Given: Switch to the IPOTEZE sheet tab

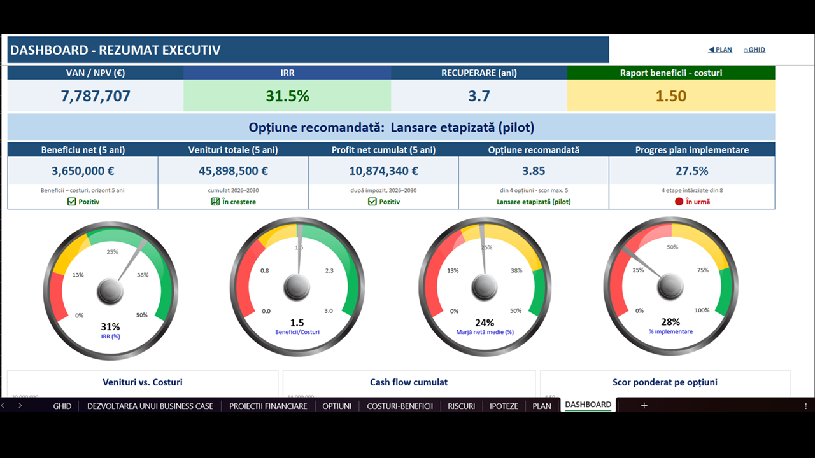Looking at the screenshot, I should (x=504, y=406).
